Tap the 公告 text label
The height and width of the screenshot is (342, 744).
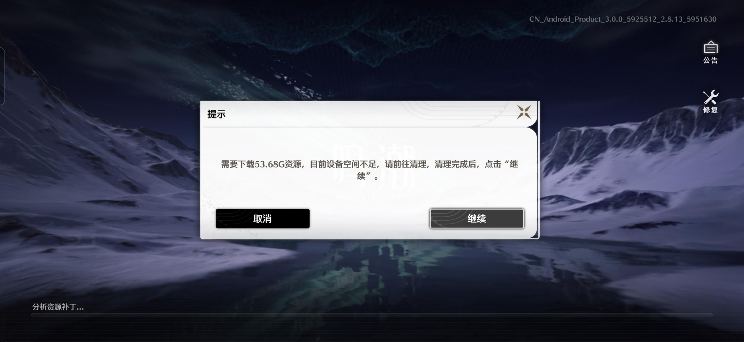710,60
